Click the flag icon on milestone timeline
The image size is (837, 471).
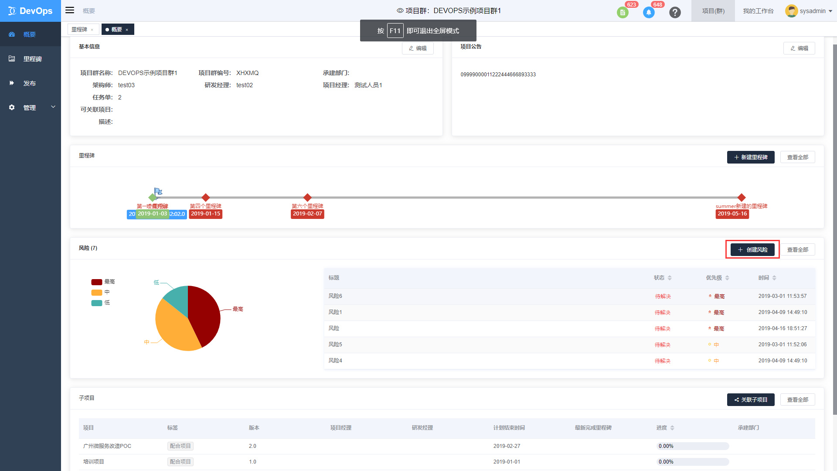(158, 191)
